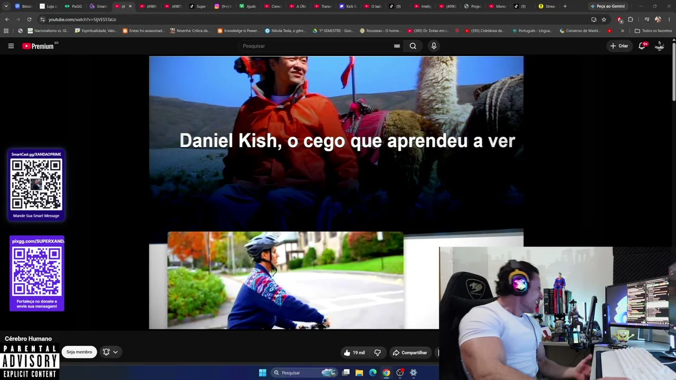Close the active YouTube tab
The image size is (676, 380).
pyautogui.click(x=130, y=6)
